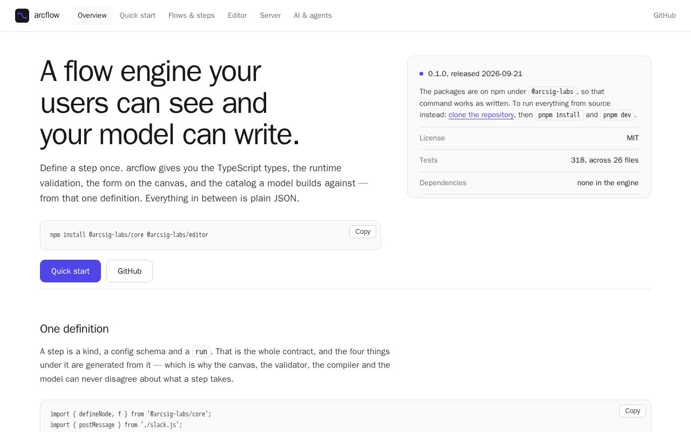This screenshot has width=691, height=432.
Task: Go to the Quick start nav item
Action: 138,16
